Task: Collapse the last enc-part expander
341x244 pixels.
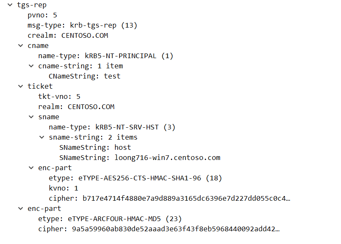Action: tap(20, 209)
